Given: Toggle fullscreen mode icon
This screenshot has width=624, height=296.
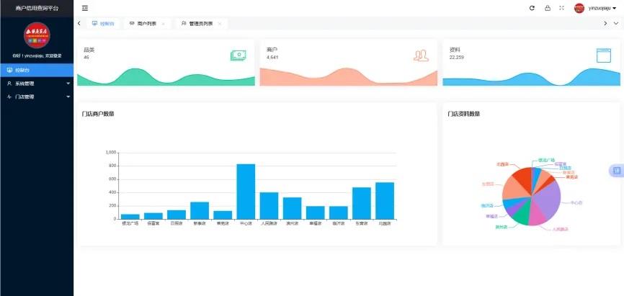Looking at the screenshot, I should tap(561, 8).
